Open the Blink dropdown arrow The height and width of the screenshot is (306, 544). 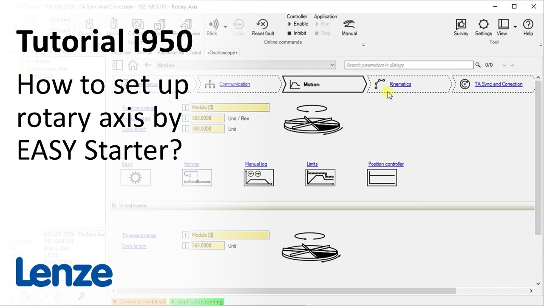[x=225, y=26]
